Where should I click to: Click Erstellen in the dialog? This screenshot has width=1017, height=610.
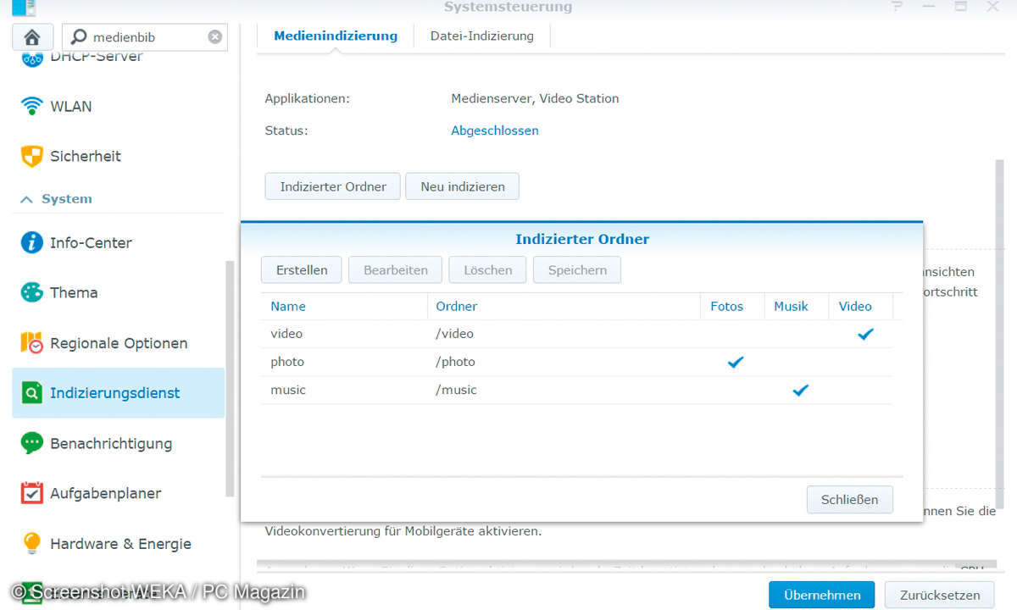302,270
